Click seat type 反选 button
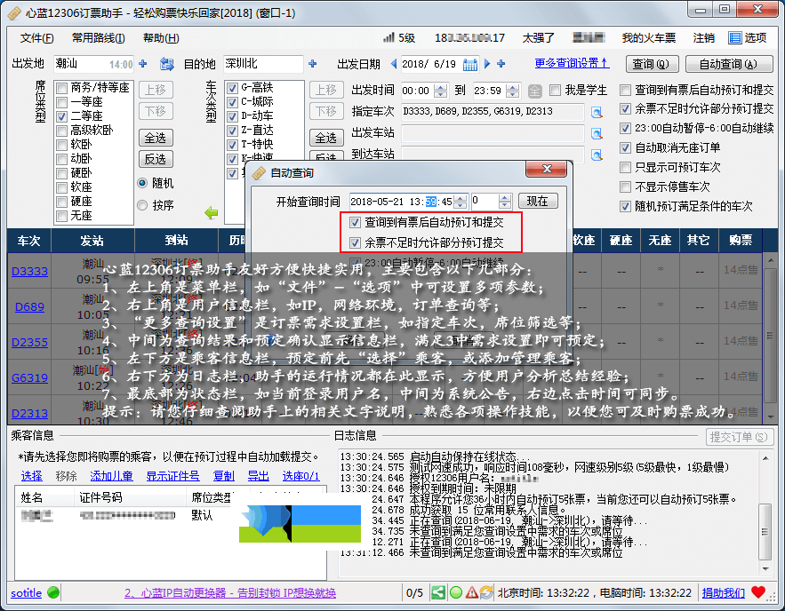785x611 pixels. [x=156, y=159]
